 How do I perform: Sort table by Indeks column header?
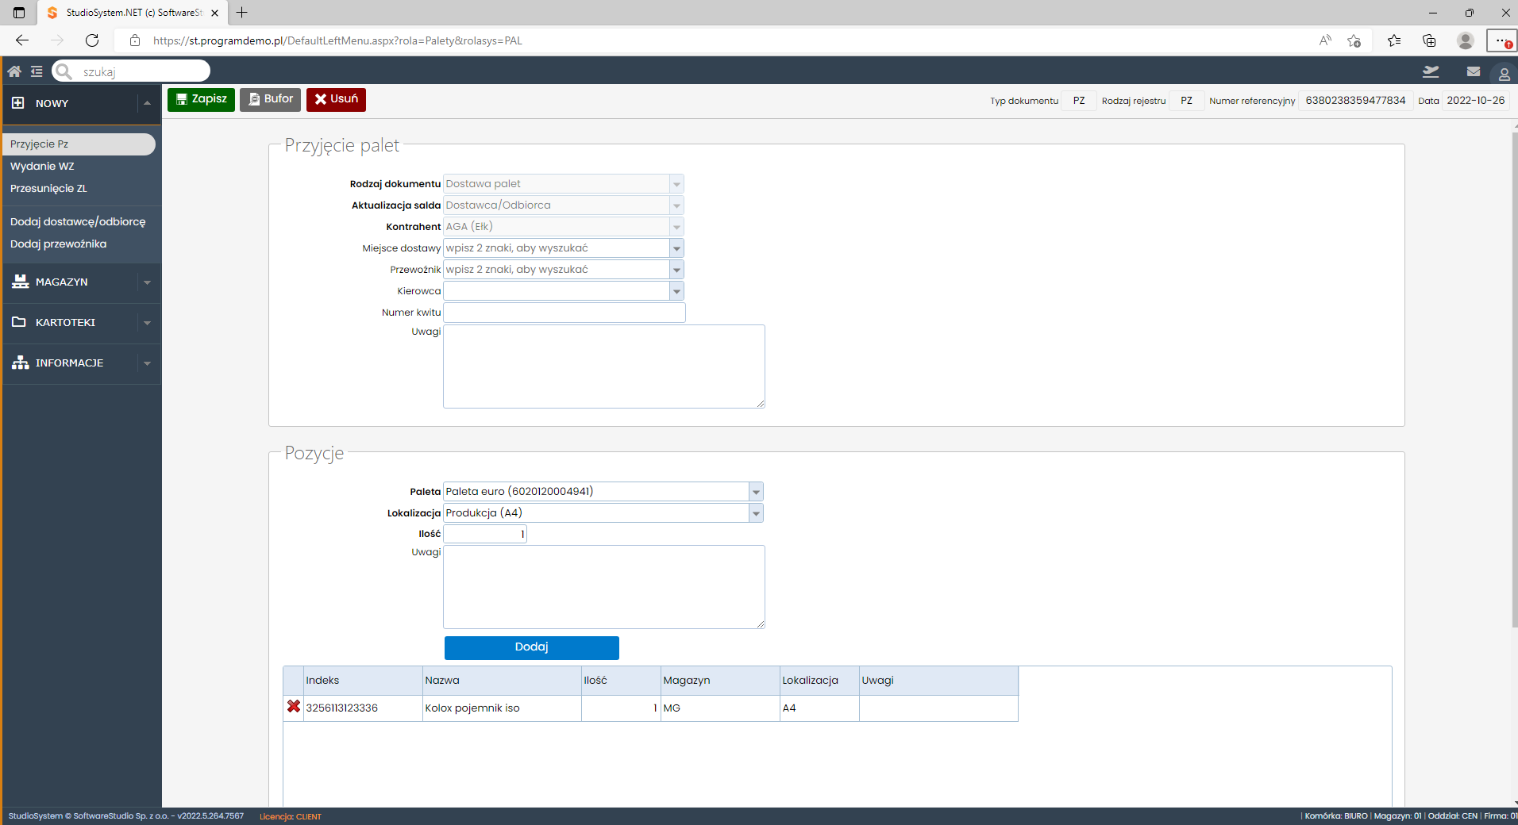[363, 681]
